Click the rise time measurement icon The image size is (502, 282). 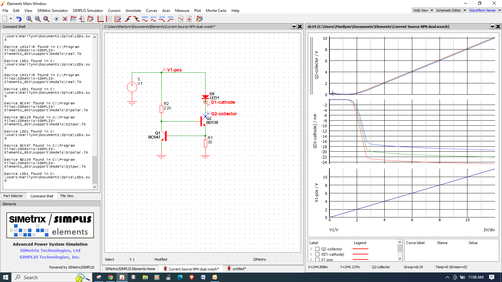pyautogui.click(x=128, y=19)
